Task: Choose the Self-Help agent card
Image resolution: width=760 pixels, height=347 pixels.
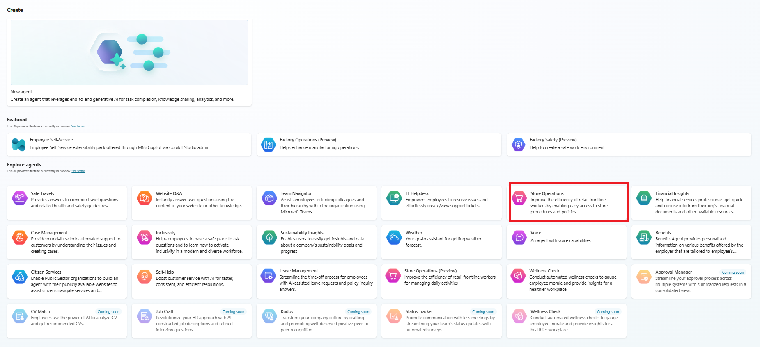Action: pyautogui.click(x=192, y=281)
